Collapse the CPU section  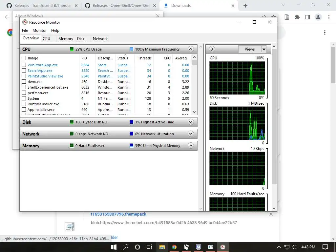coord(191,49)
